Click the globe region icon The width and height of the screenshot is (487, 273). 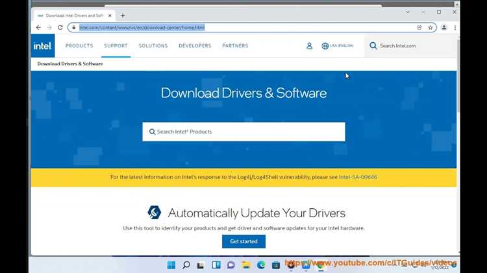pos(325,46)
